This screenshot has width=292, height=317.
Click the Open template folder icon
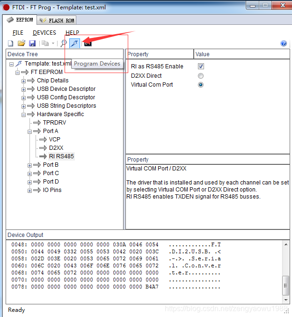(22, 43)
